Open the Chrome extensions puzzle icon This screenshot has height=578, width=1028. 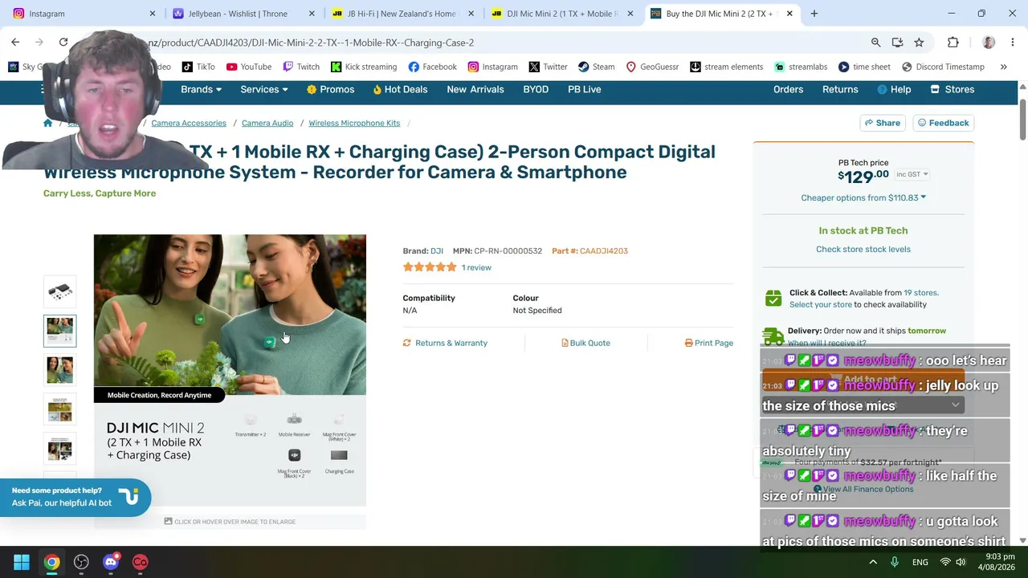pos(953,43)
